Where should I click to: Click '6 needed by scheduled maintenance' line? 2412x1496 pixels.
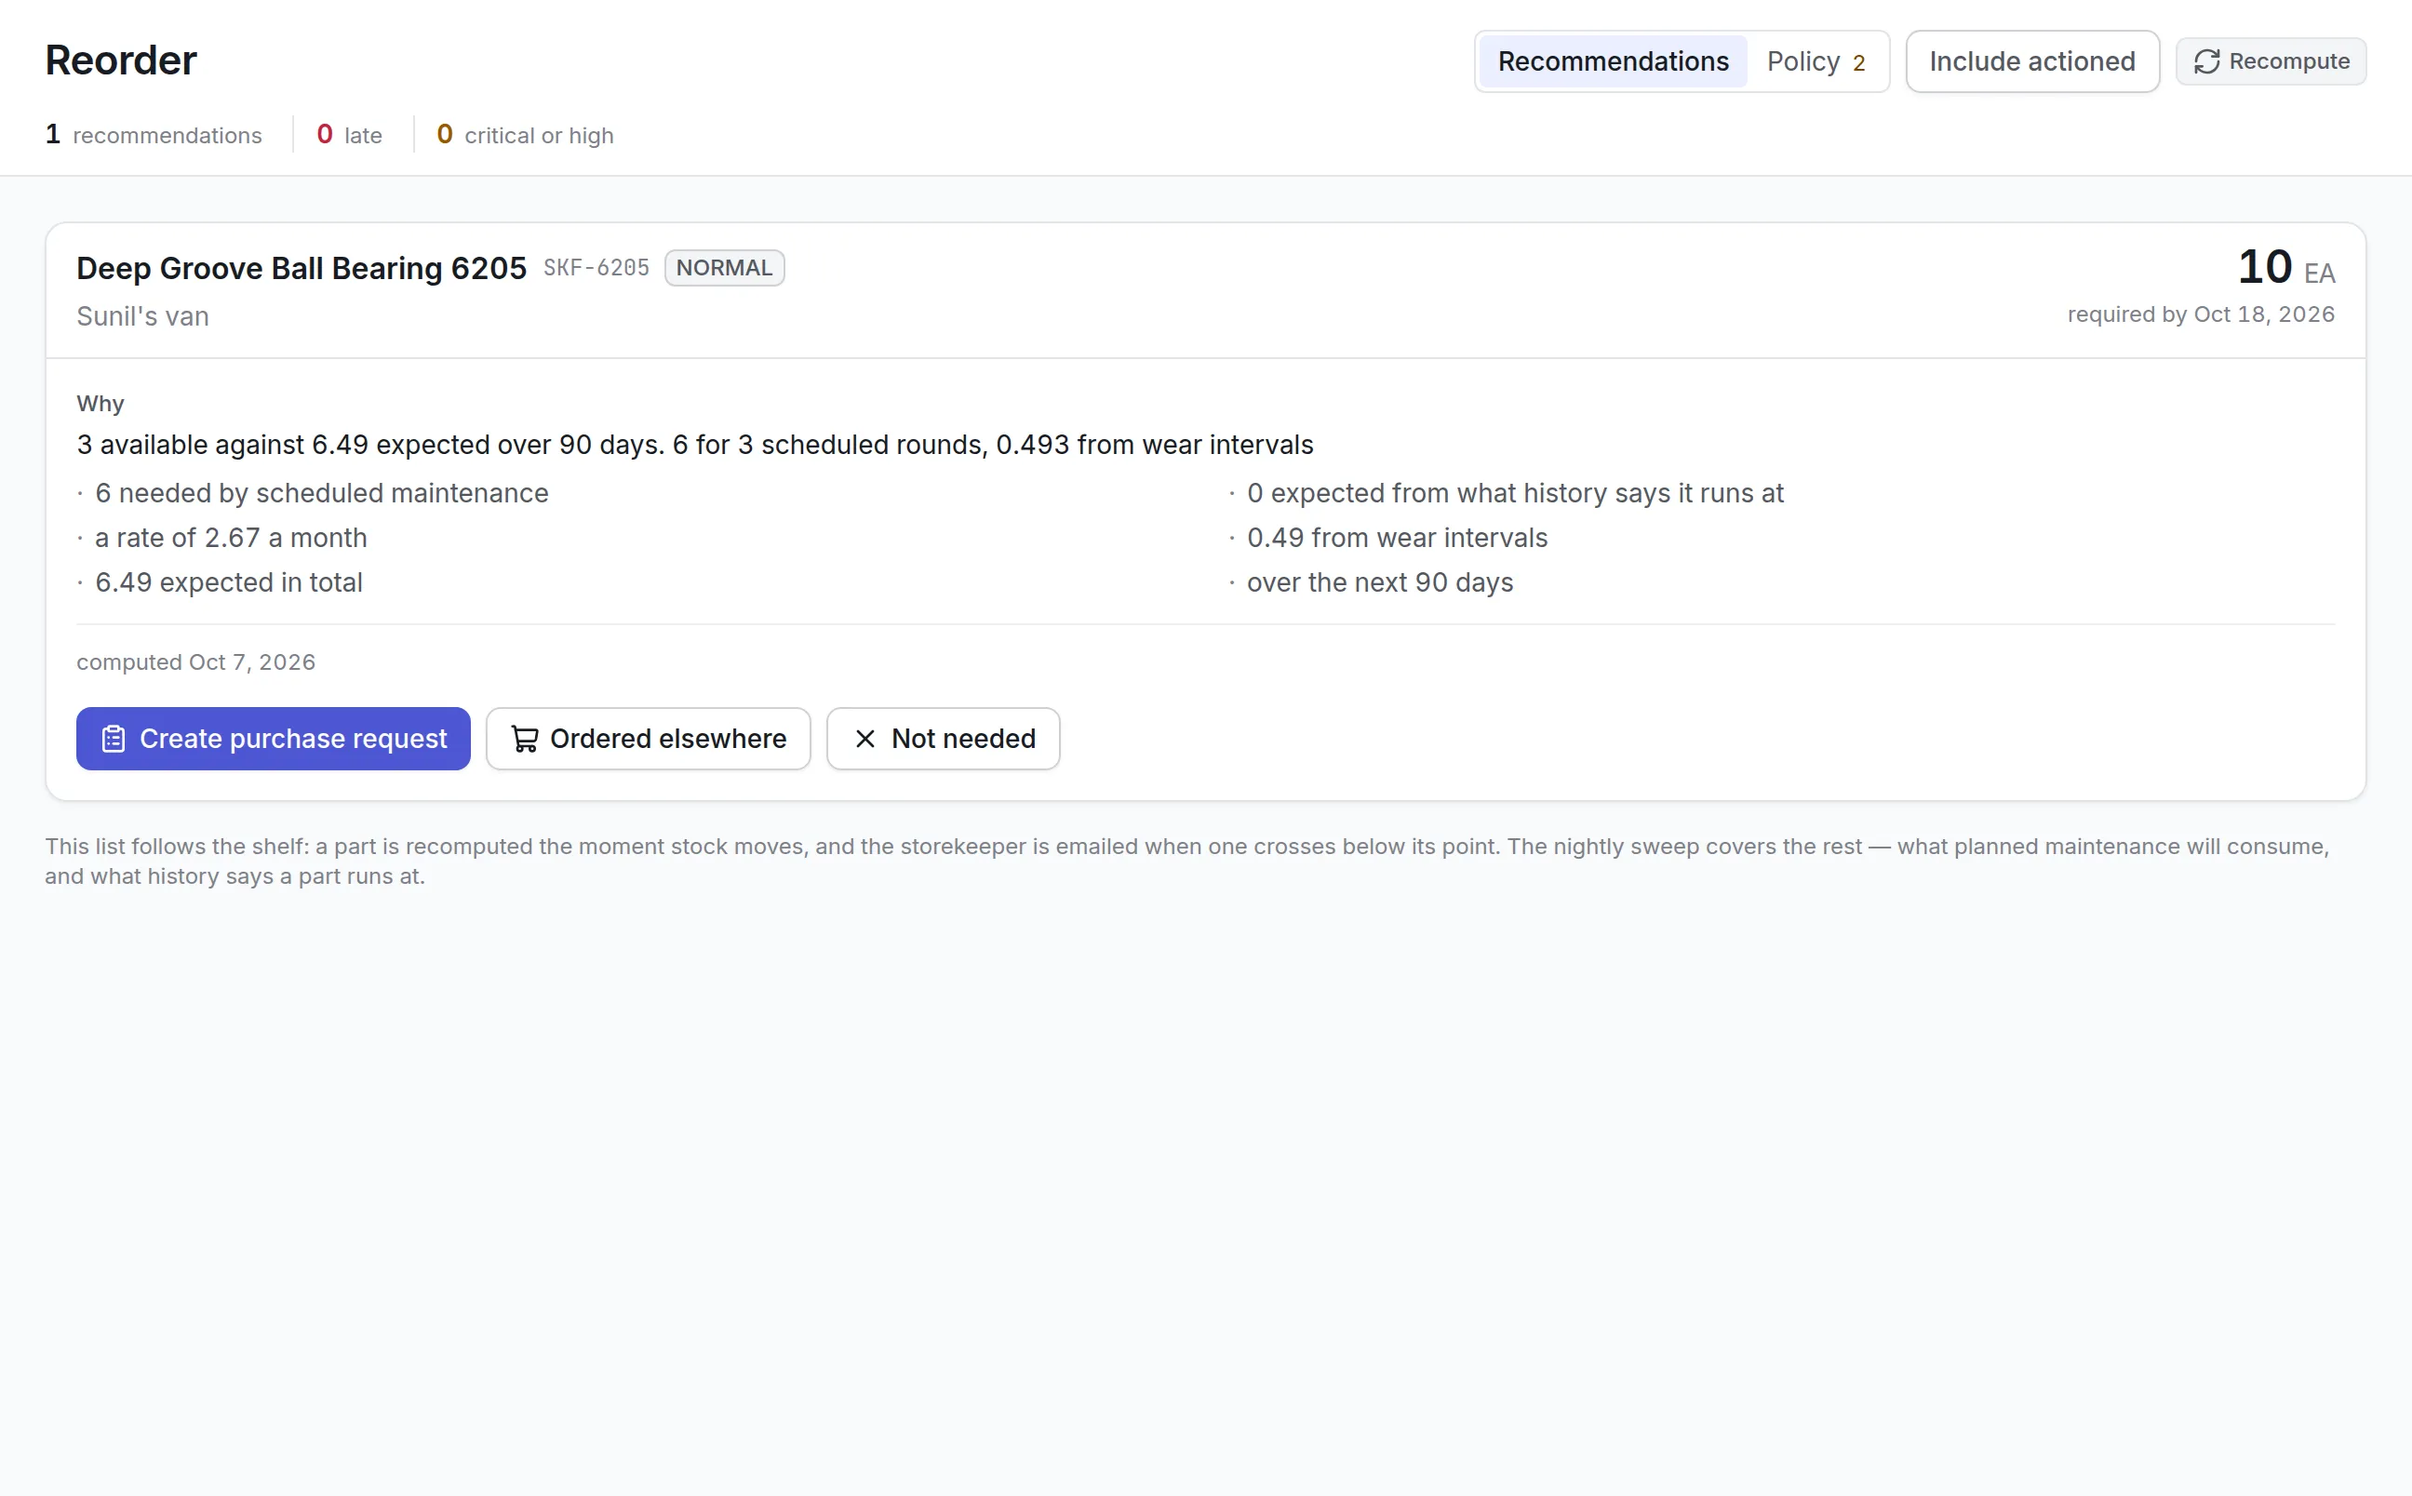pyautogui.click(x=322, y=494)
